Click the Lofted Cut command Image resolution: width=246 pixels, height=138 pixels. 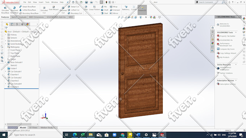point(73,10)
